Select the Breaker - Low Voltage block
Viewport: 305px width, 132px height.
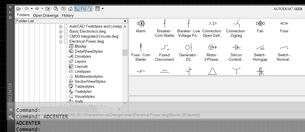point(189,28)
